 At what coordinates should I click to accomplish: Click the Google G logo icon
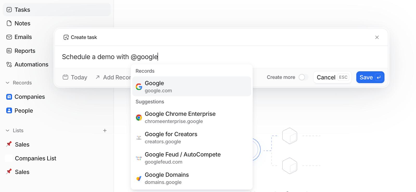coord(139,87)
